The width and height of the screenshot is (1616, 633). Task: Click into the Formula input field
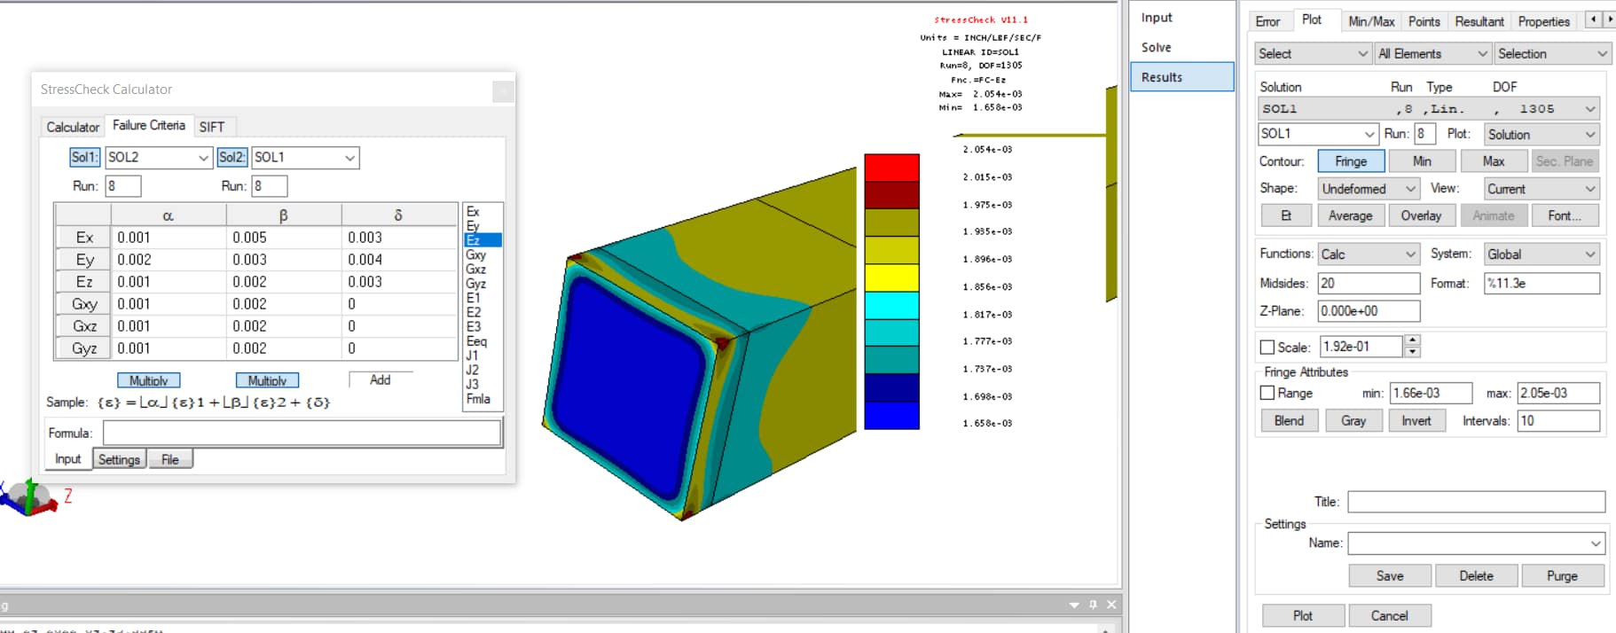[302, 433]
